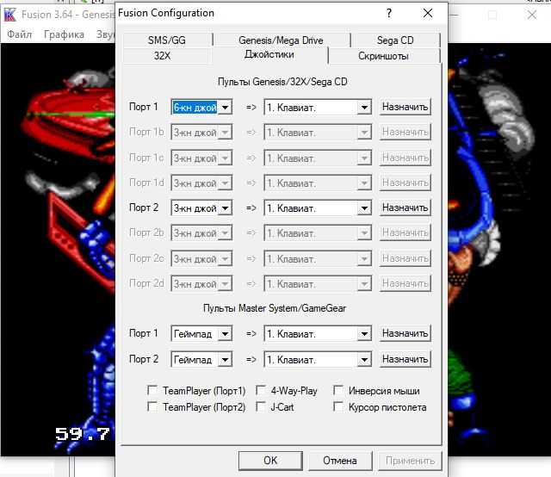Open Master System Порт 1 Геймпад dropdown

[x=201, y=333]
